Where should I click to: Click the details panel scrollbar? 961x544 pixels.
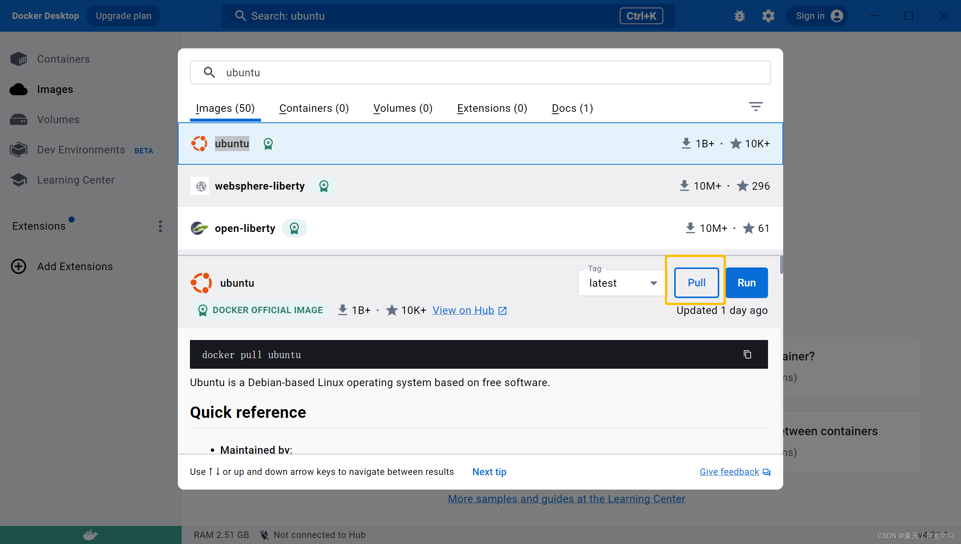click(x=781, y=264)
